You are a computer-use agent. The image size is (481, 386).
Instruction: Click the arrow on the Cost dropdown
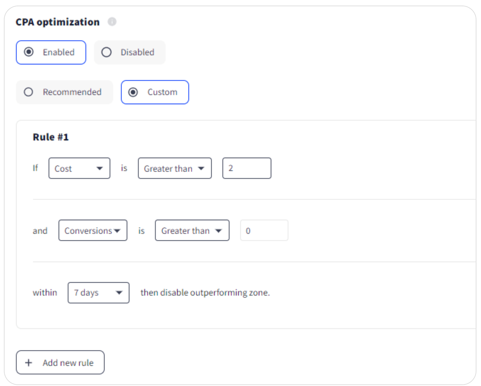click(100, 168)
